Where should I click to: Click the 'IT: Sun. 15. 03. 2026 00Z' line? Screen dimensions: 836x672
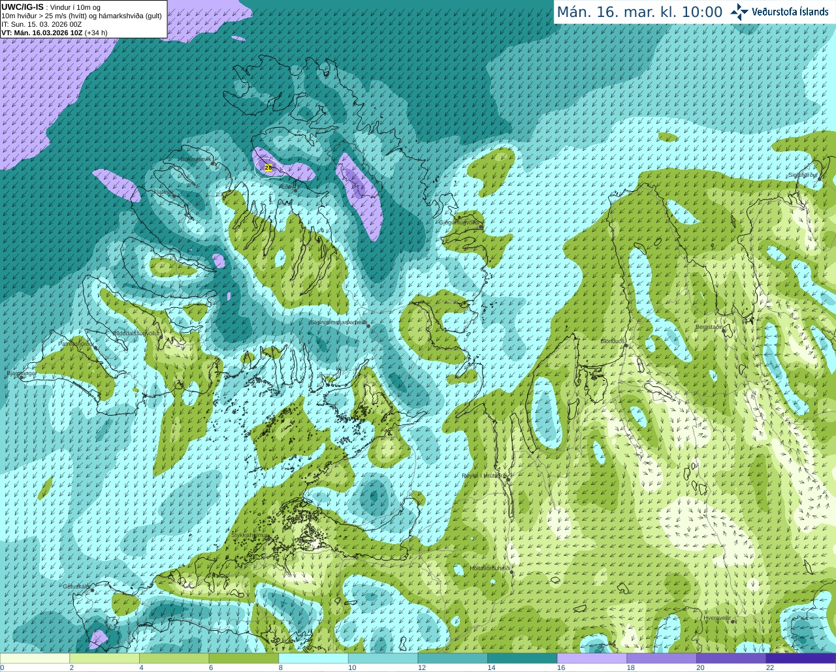(41, 24)
